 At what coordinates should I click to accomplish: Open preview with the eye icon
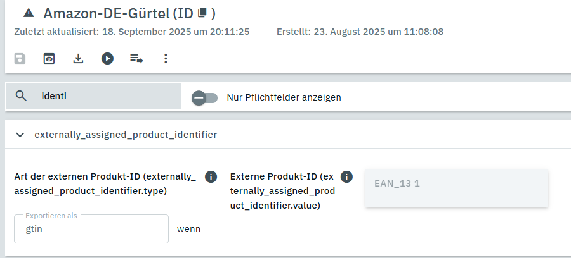[49, 59]
